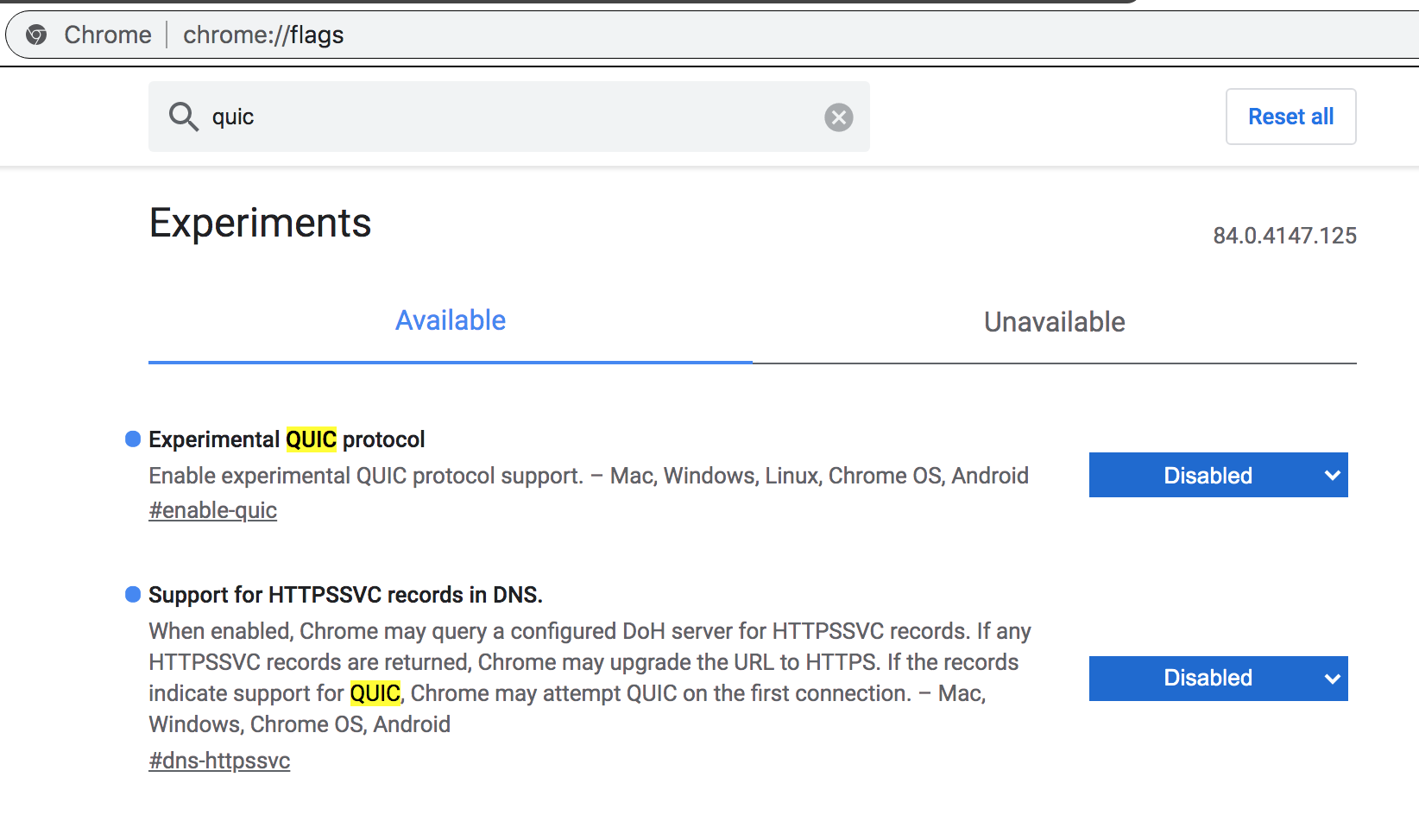Switch to the Available tab
The height and width of the screenshot is (815, 1419).
451,320
